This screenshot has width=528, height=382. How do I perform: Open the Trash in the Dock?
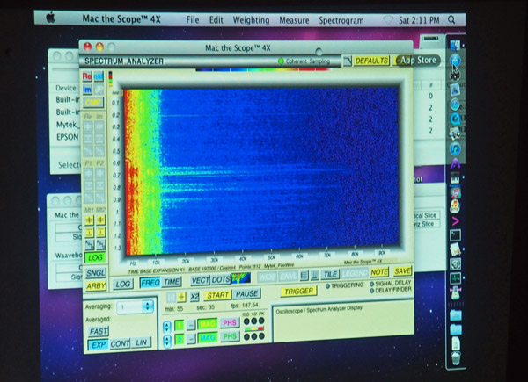(x=456, y=359)
